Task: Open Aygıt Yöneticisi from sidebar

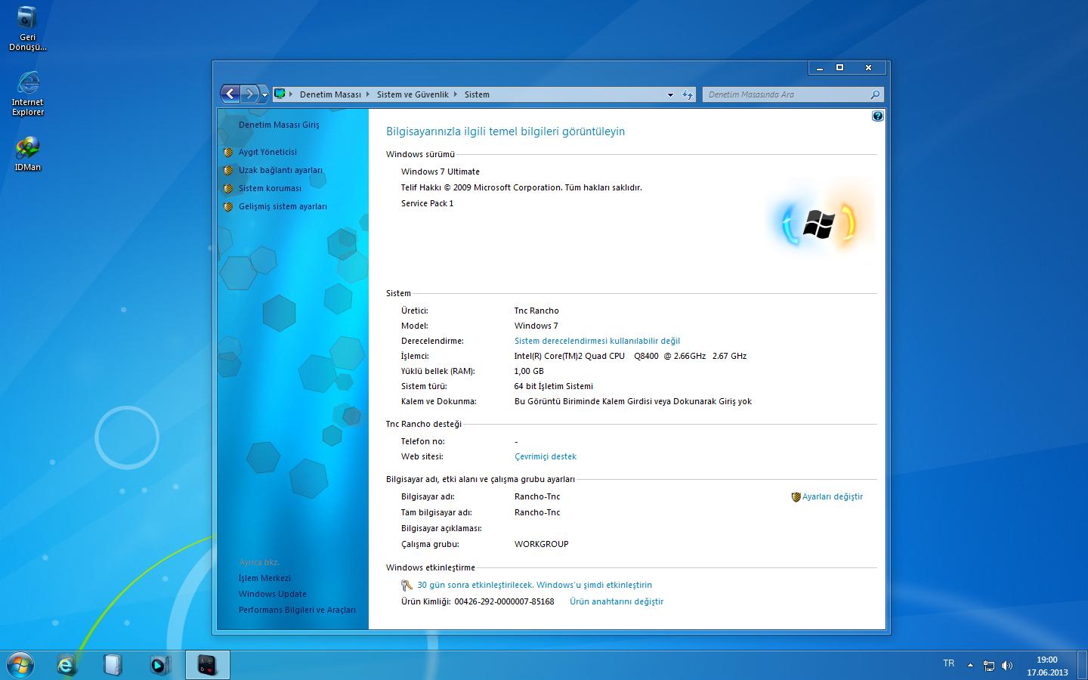Action: point(267,152)
